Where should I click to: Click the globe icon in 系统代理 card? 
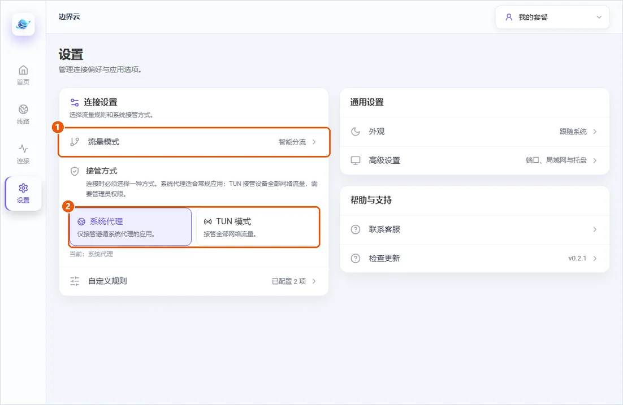click(81, 221)
